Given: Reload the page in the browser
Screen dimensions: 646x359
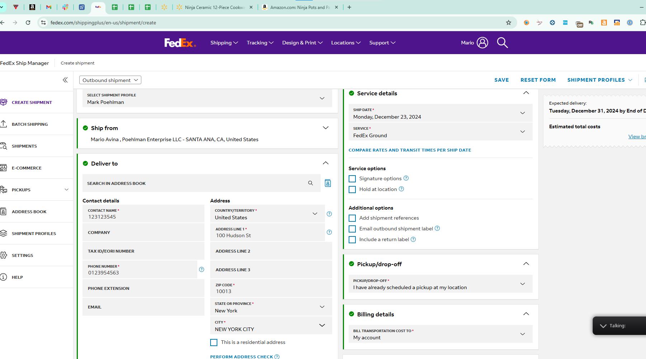Looking at the screenshot, I should pyautogui.click(x=28, y=23).
